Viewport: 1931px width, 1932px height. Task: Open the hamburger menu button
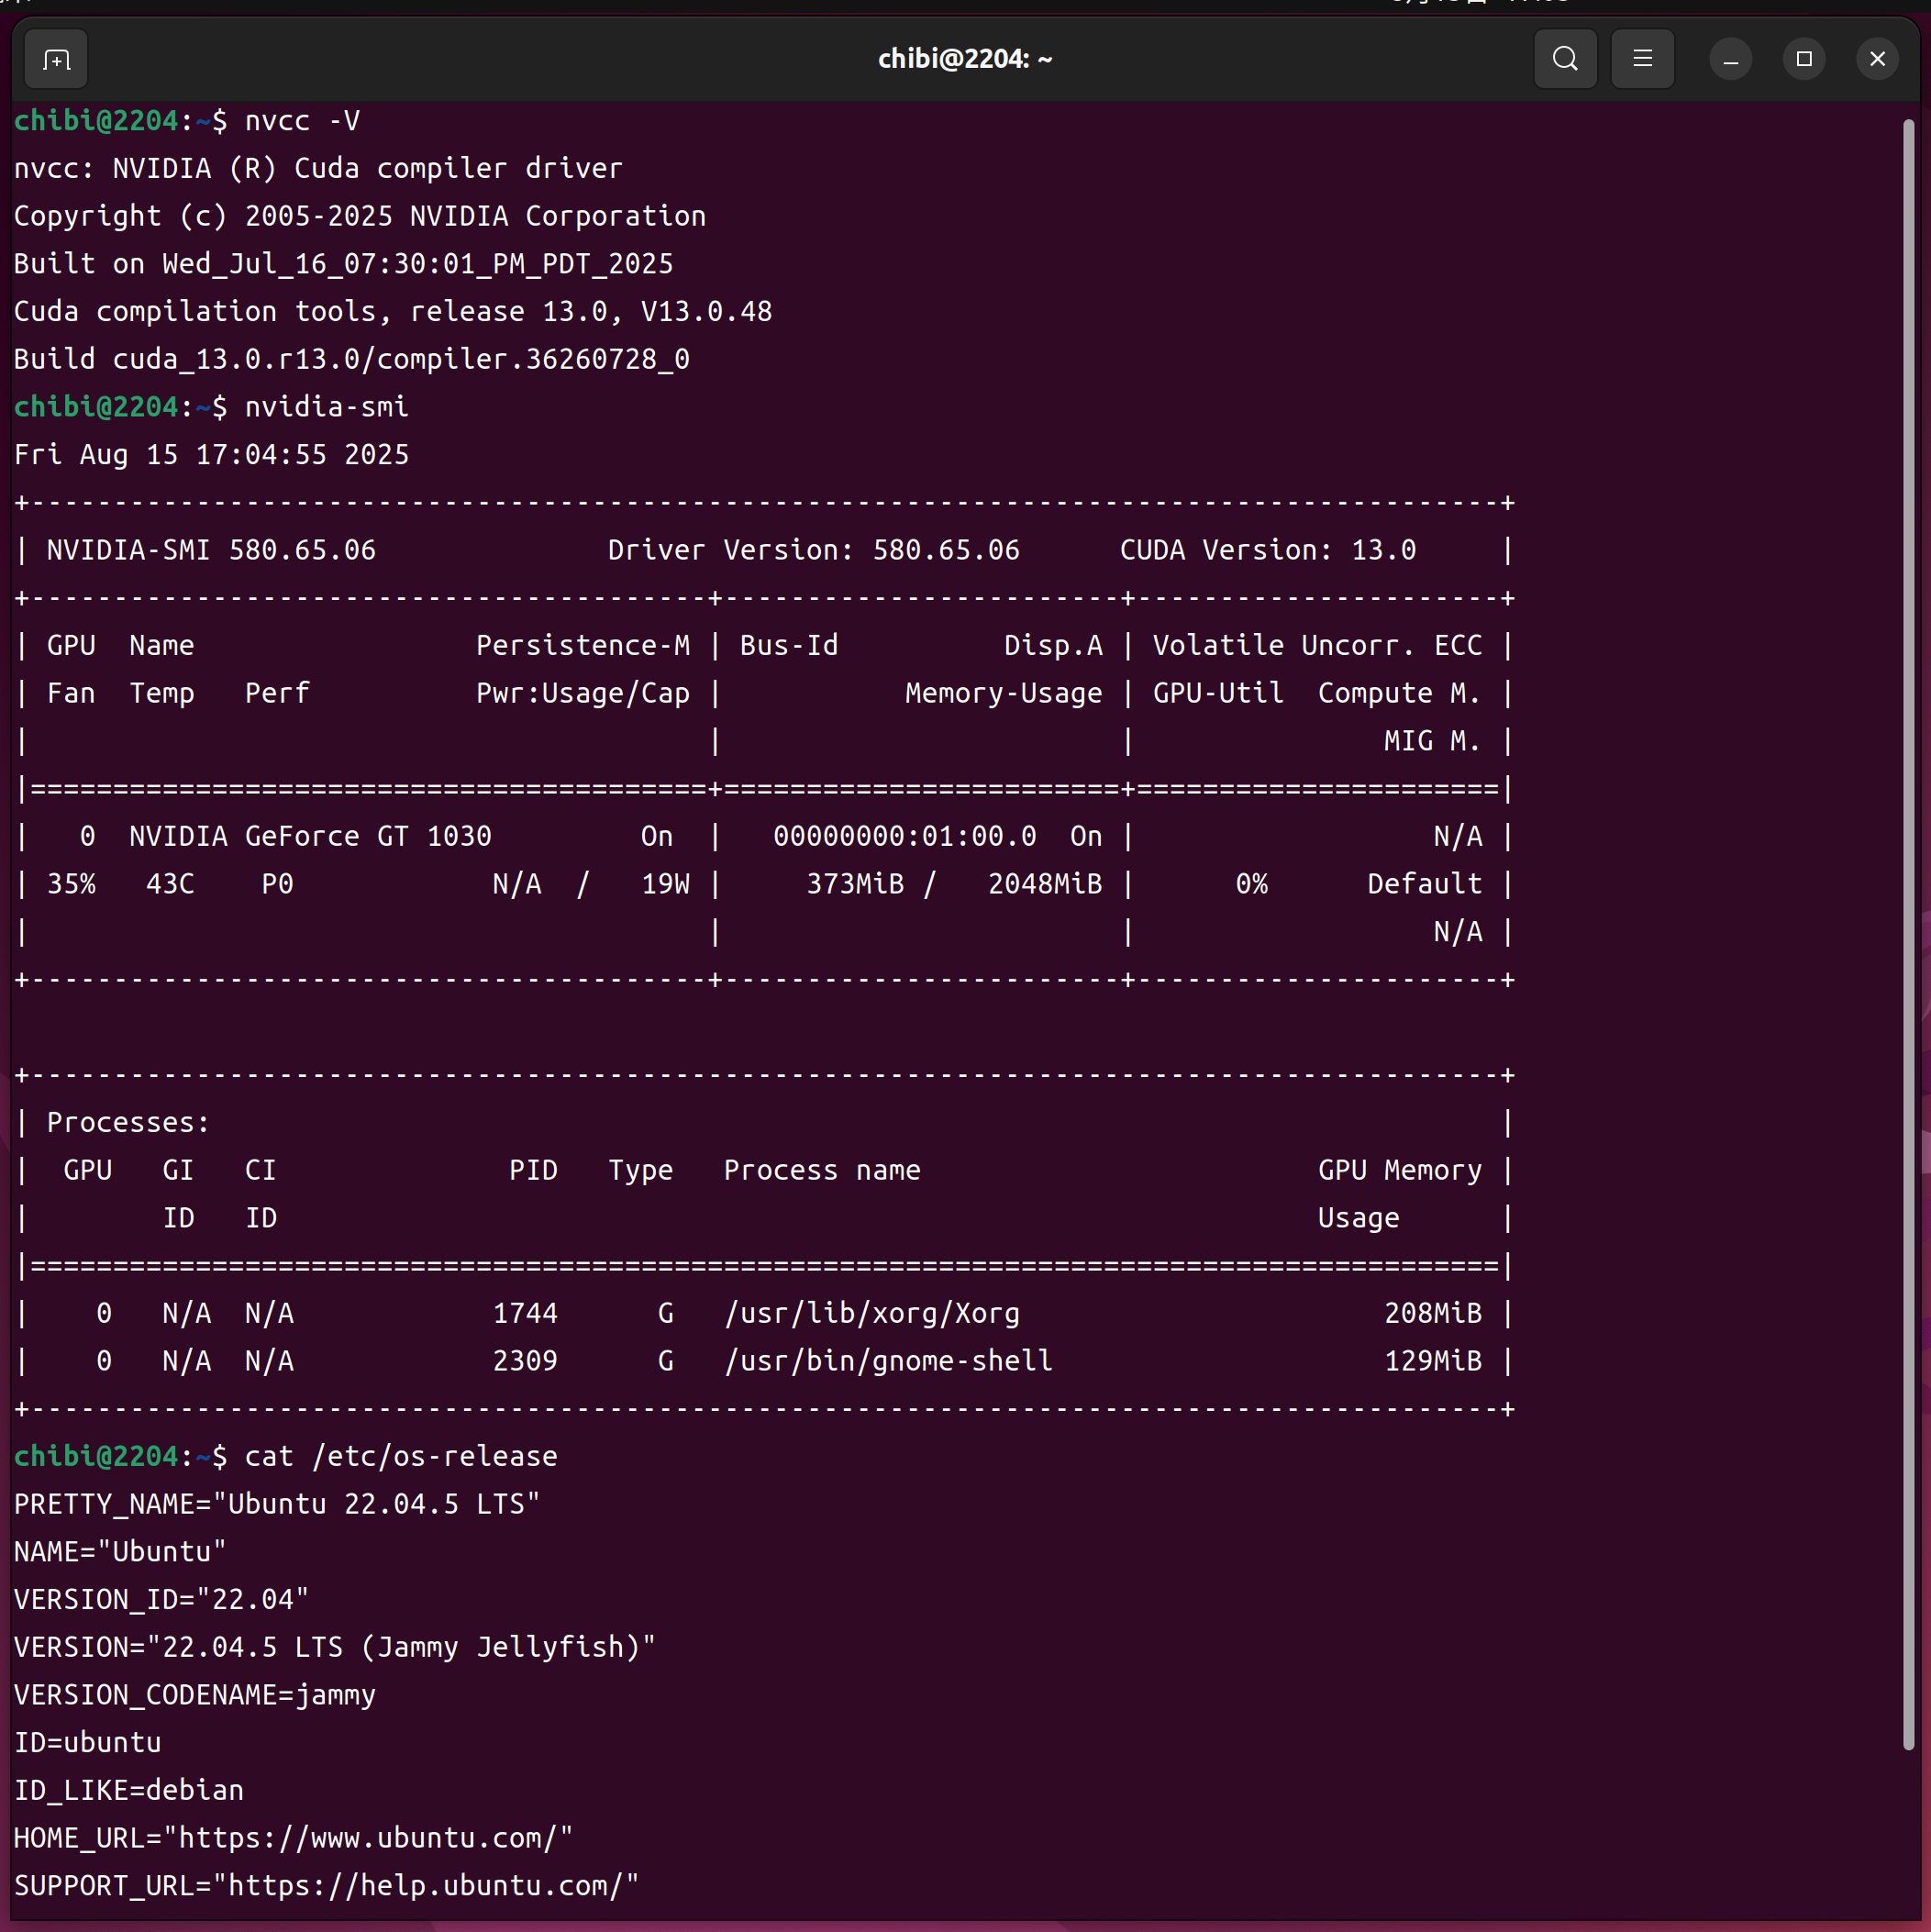(x=1642, y=59)
